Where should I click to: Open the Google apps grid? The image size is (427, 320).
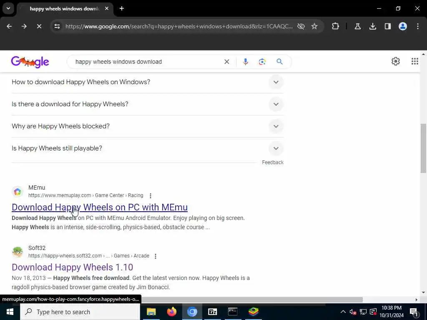(415, 62)
